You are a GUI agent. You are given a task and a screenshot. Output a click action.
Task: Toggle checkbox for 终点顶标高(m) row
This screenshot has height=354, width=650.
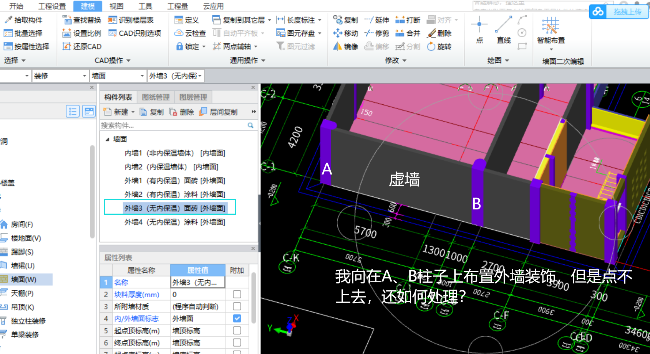point(237,342)
